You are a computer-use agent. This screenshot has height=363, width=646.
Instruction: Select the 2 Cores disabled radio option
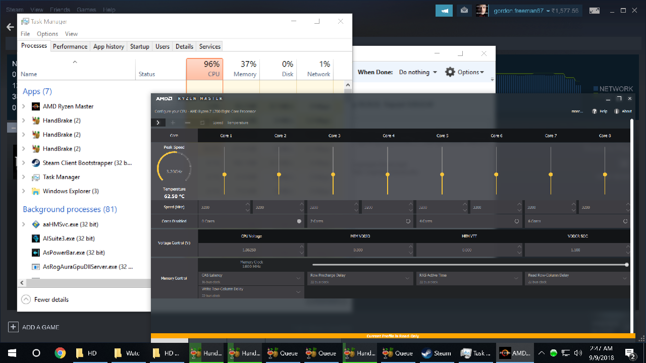pyautogui.click(x=408, y=221)
